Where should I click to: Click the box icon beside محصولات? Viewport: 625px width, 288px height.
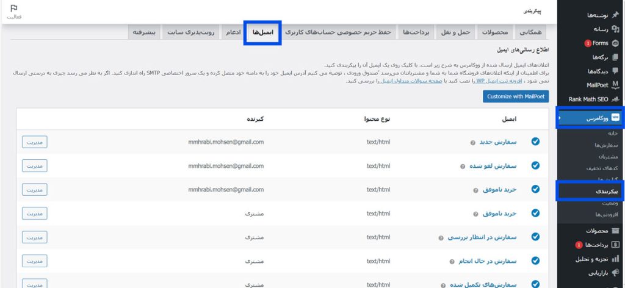(615, 231)
